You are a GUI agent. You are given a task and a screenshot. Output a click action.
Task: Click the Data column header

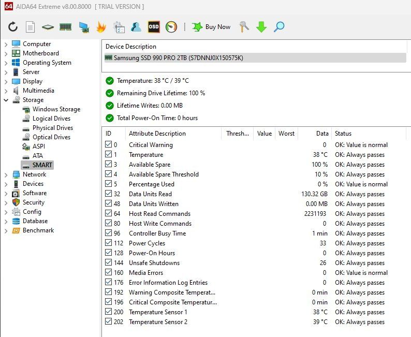coord(315,134)
